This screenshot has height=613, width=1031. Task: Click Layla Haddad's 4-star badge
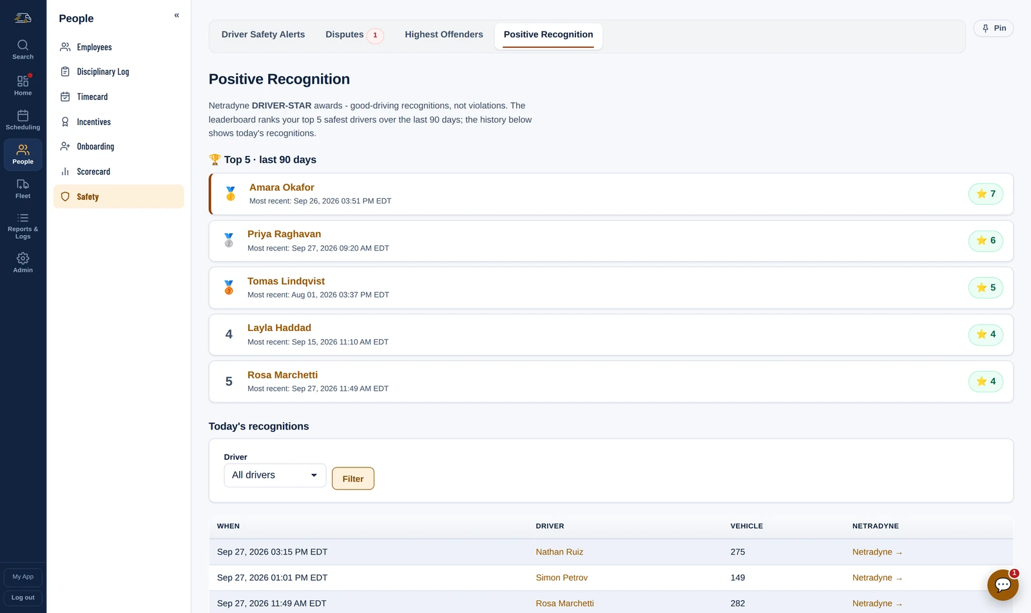click(985, 334)
